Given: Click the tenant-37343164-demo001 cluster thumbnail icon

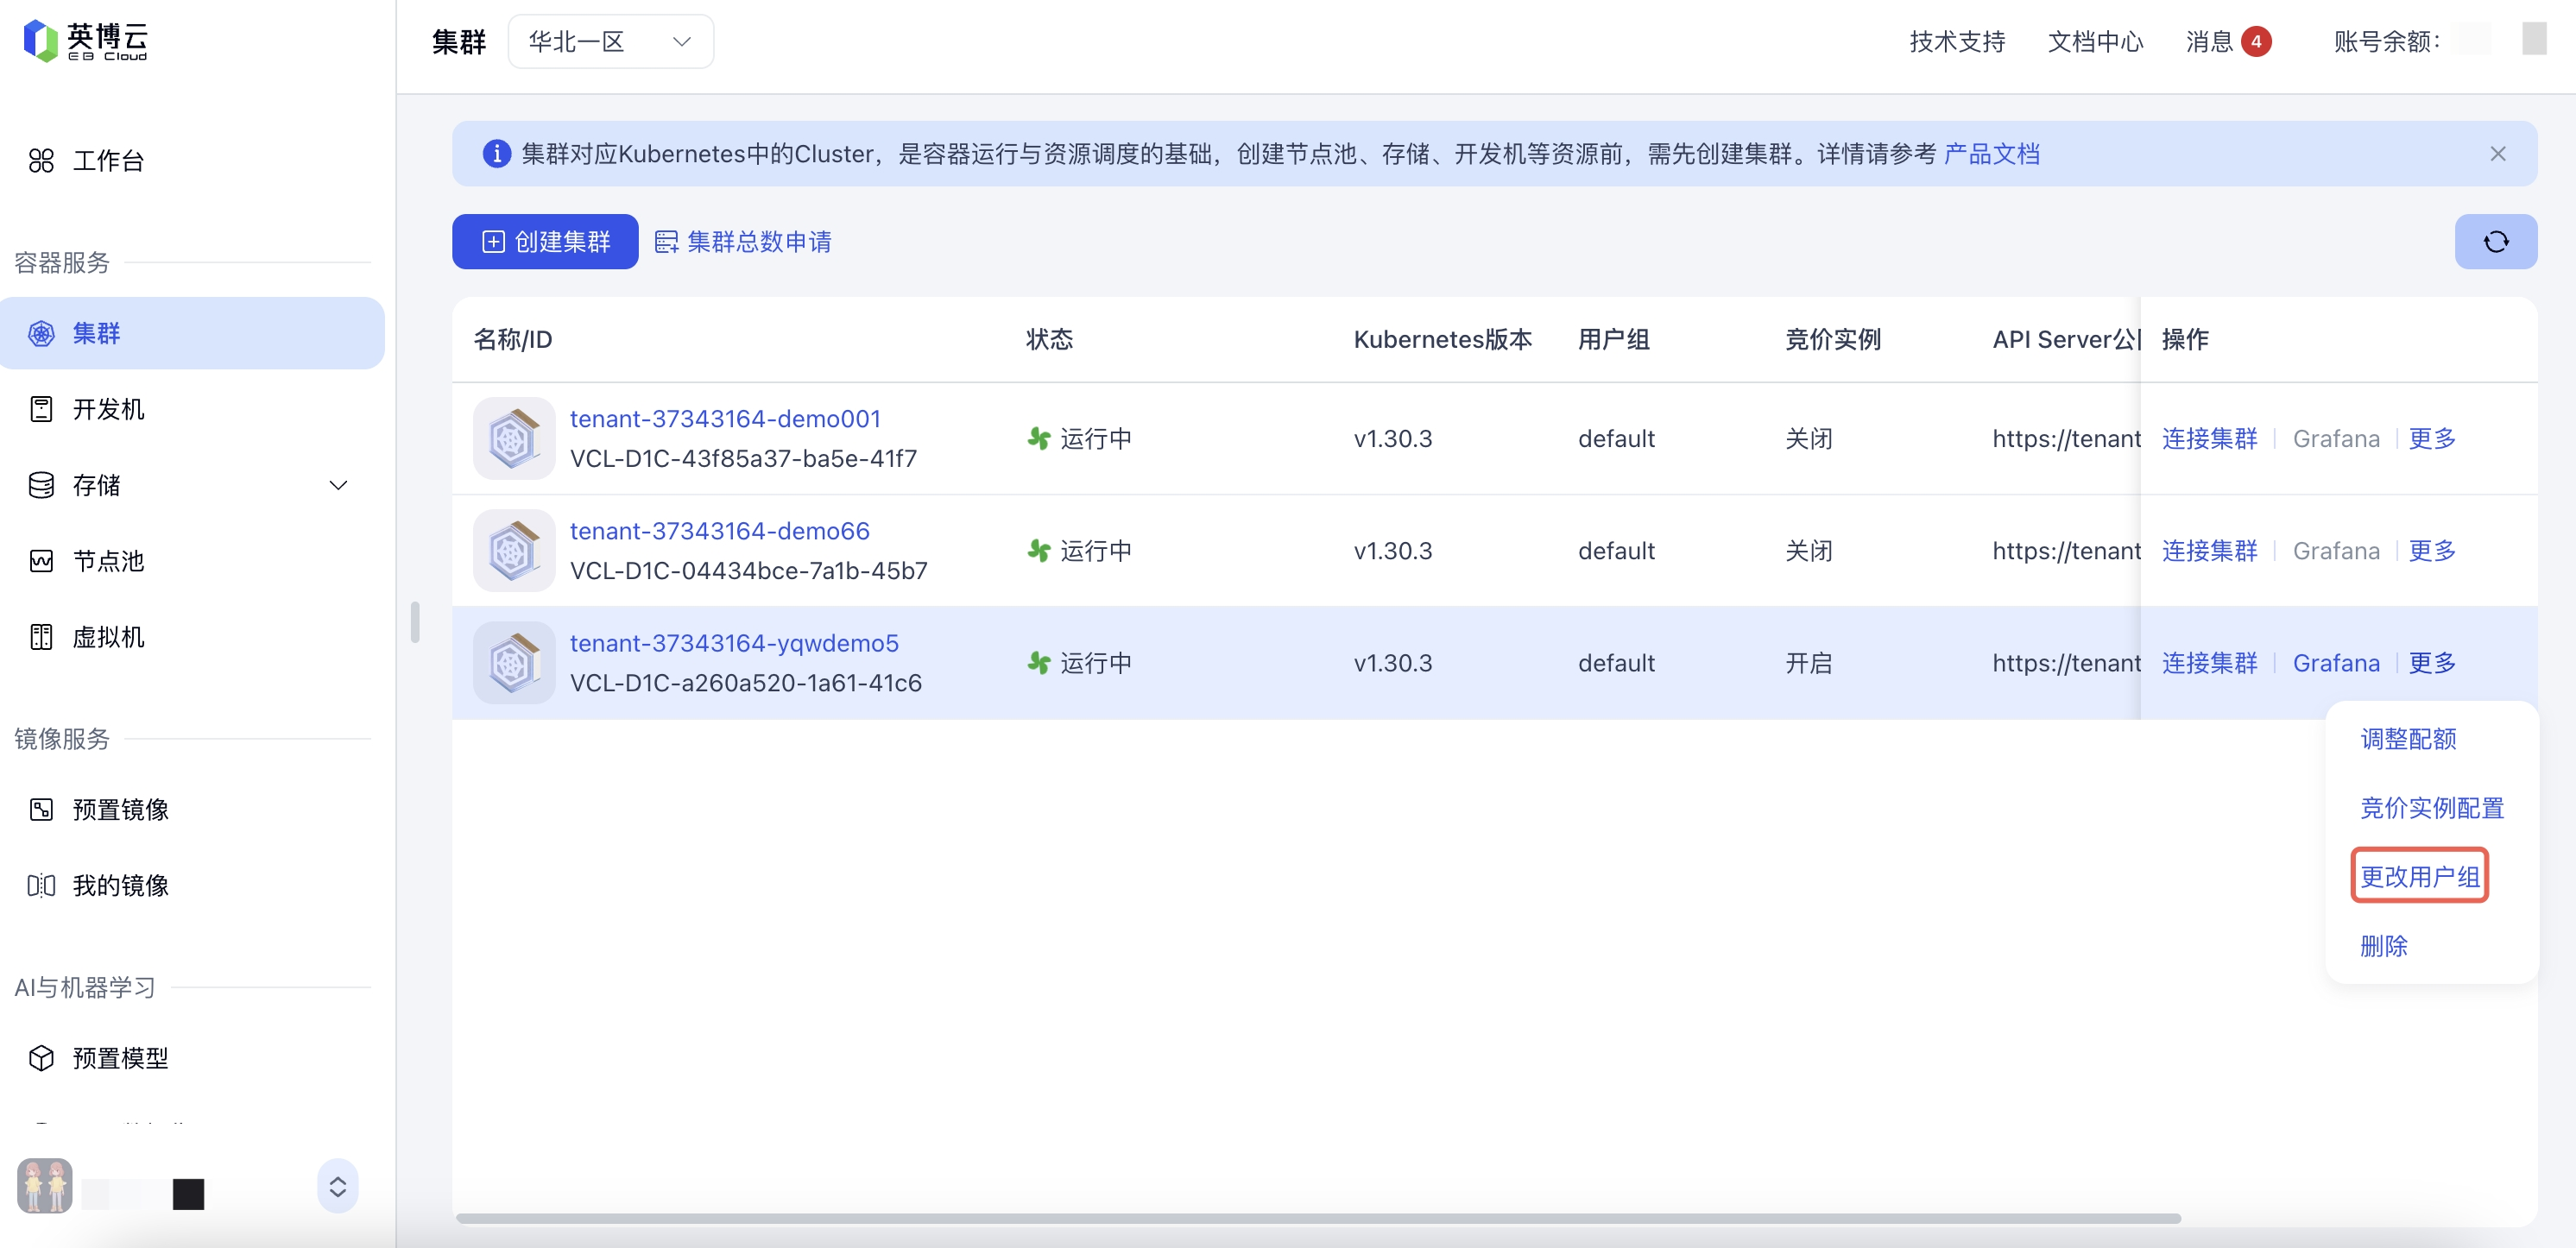Looking at the screenshot, I should [x=513, y=438].
